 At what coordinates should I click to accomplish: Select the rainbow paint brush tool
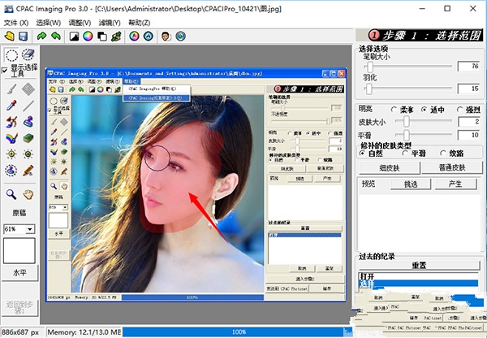(11, 138)
